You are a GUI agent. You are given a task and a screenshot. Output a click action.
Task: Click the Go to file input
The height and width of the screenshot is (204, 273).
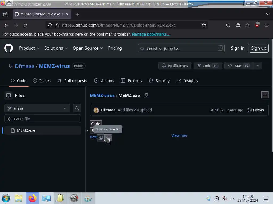[x=43, y=119]
